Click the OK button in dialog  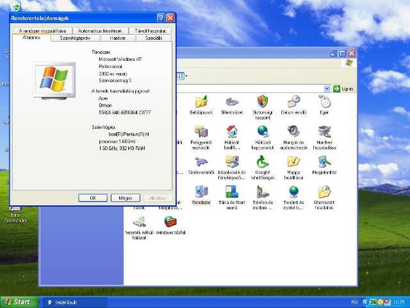coord(94,198)
